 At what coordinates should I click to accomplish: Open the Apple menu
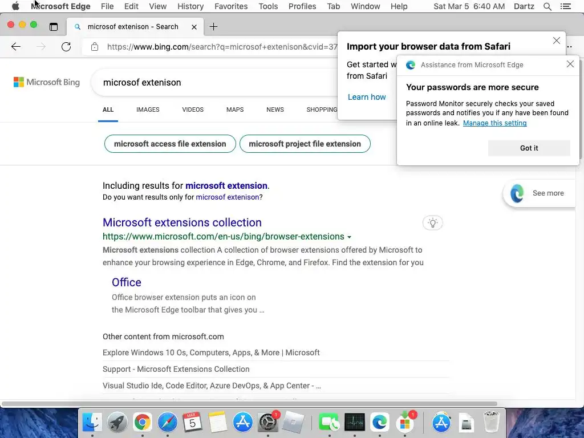(15, 6)
